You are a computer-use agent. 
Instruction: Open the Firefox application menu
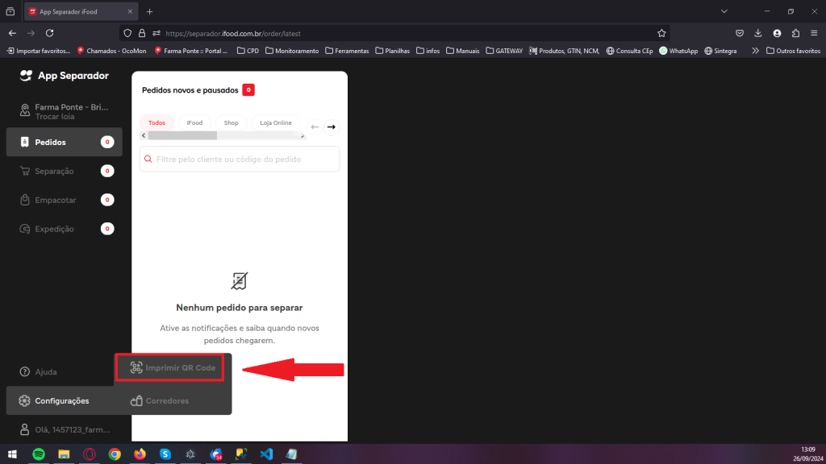point(814,33)
